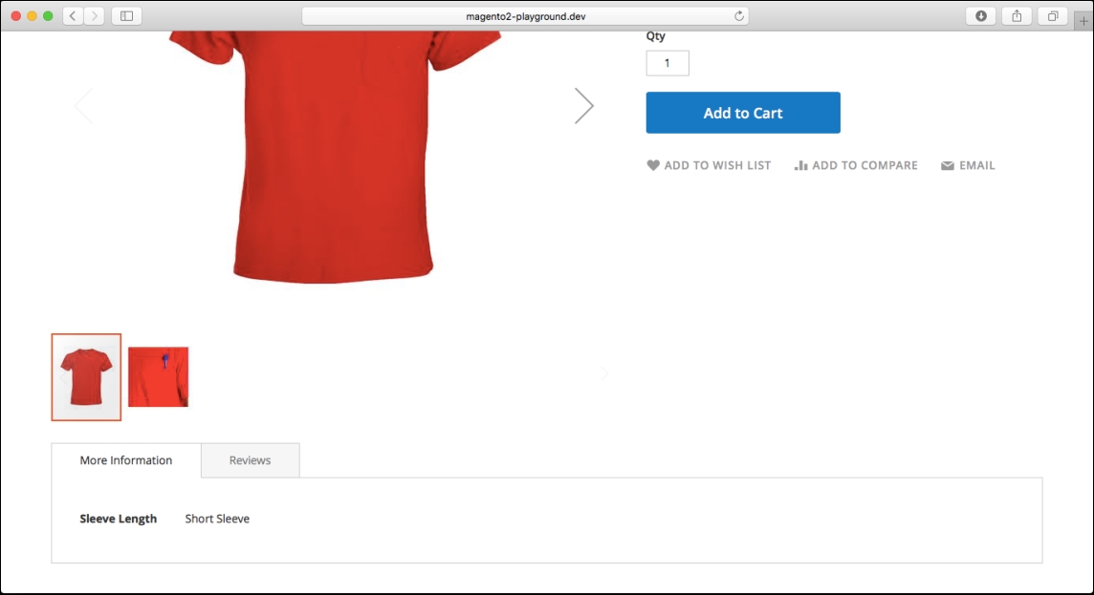Show next product image with right arrow
1094x595 pixels.
584,106
